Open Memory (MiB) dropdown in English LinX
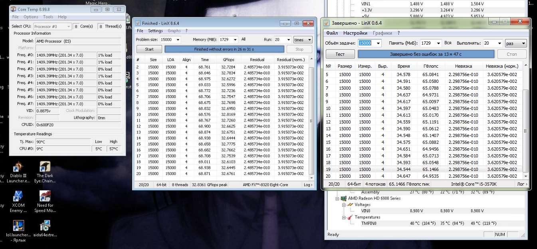The width and height of the screenshot is (537, 249). [x=235, y=40]
